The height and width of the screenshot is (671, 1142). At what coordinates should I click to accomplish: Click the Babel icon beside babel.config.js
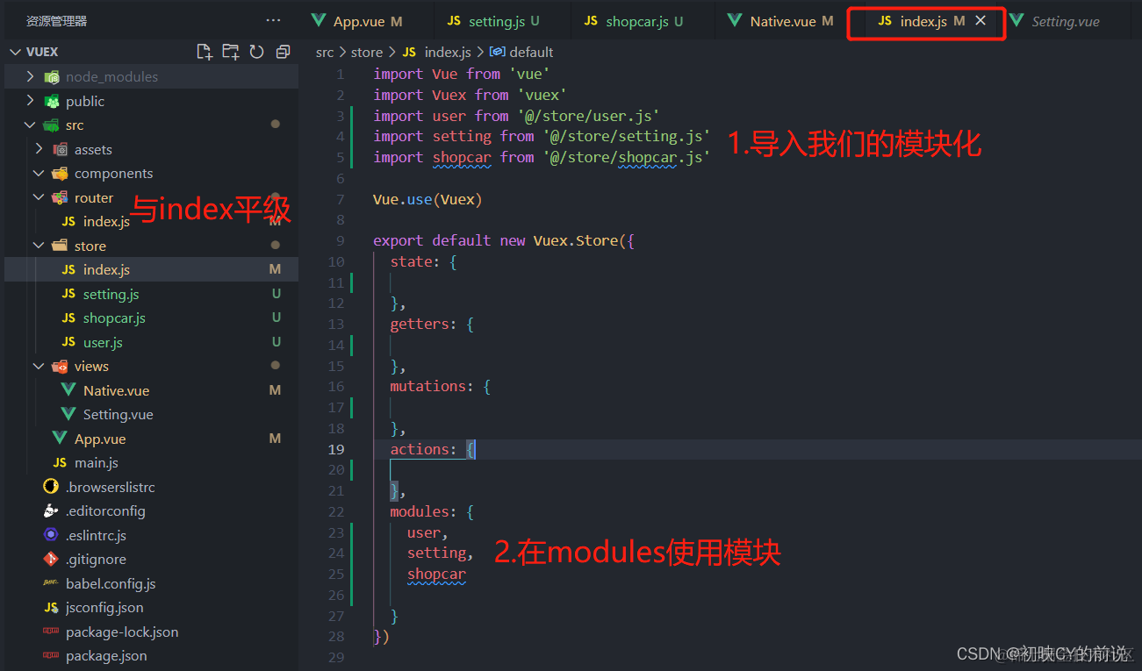(x=51, y=583)
